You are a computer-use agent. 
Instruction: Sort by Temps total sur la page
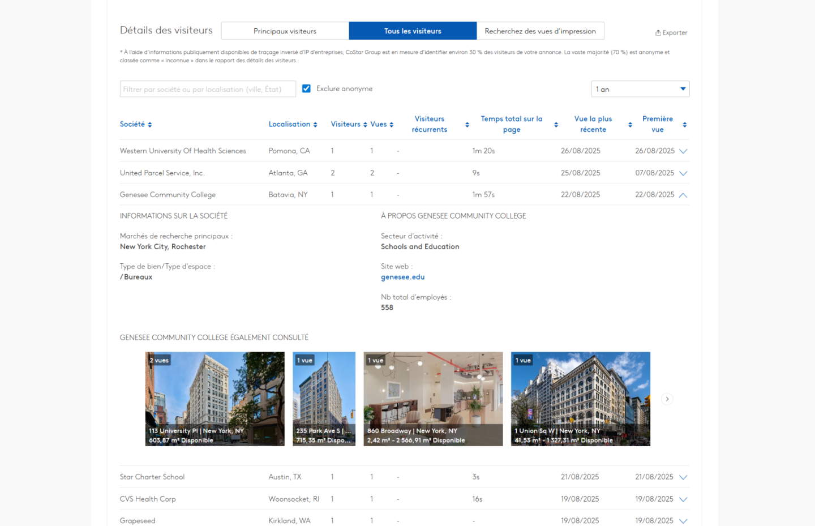tap(556, 125)
